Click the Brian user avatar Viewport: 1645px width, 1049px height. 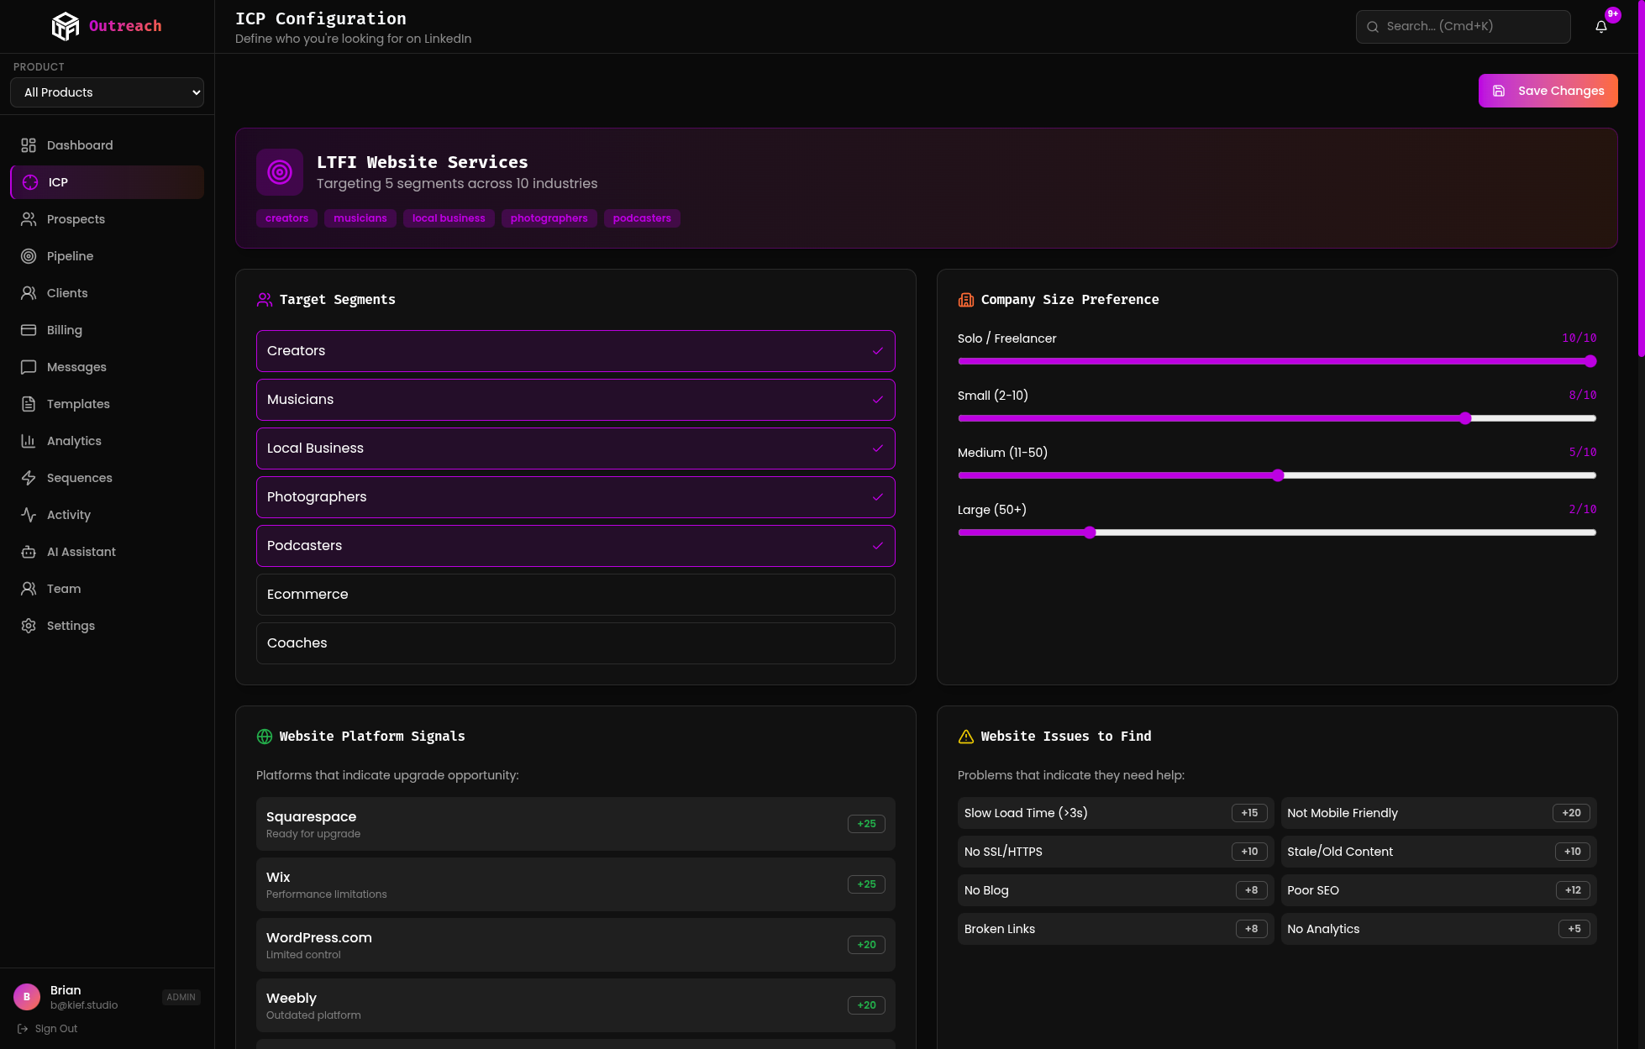click(27, 997)
